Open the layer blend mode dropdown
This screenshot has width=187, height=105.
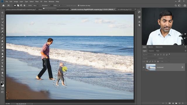point(150,58)
